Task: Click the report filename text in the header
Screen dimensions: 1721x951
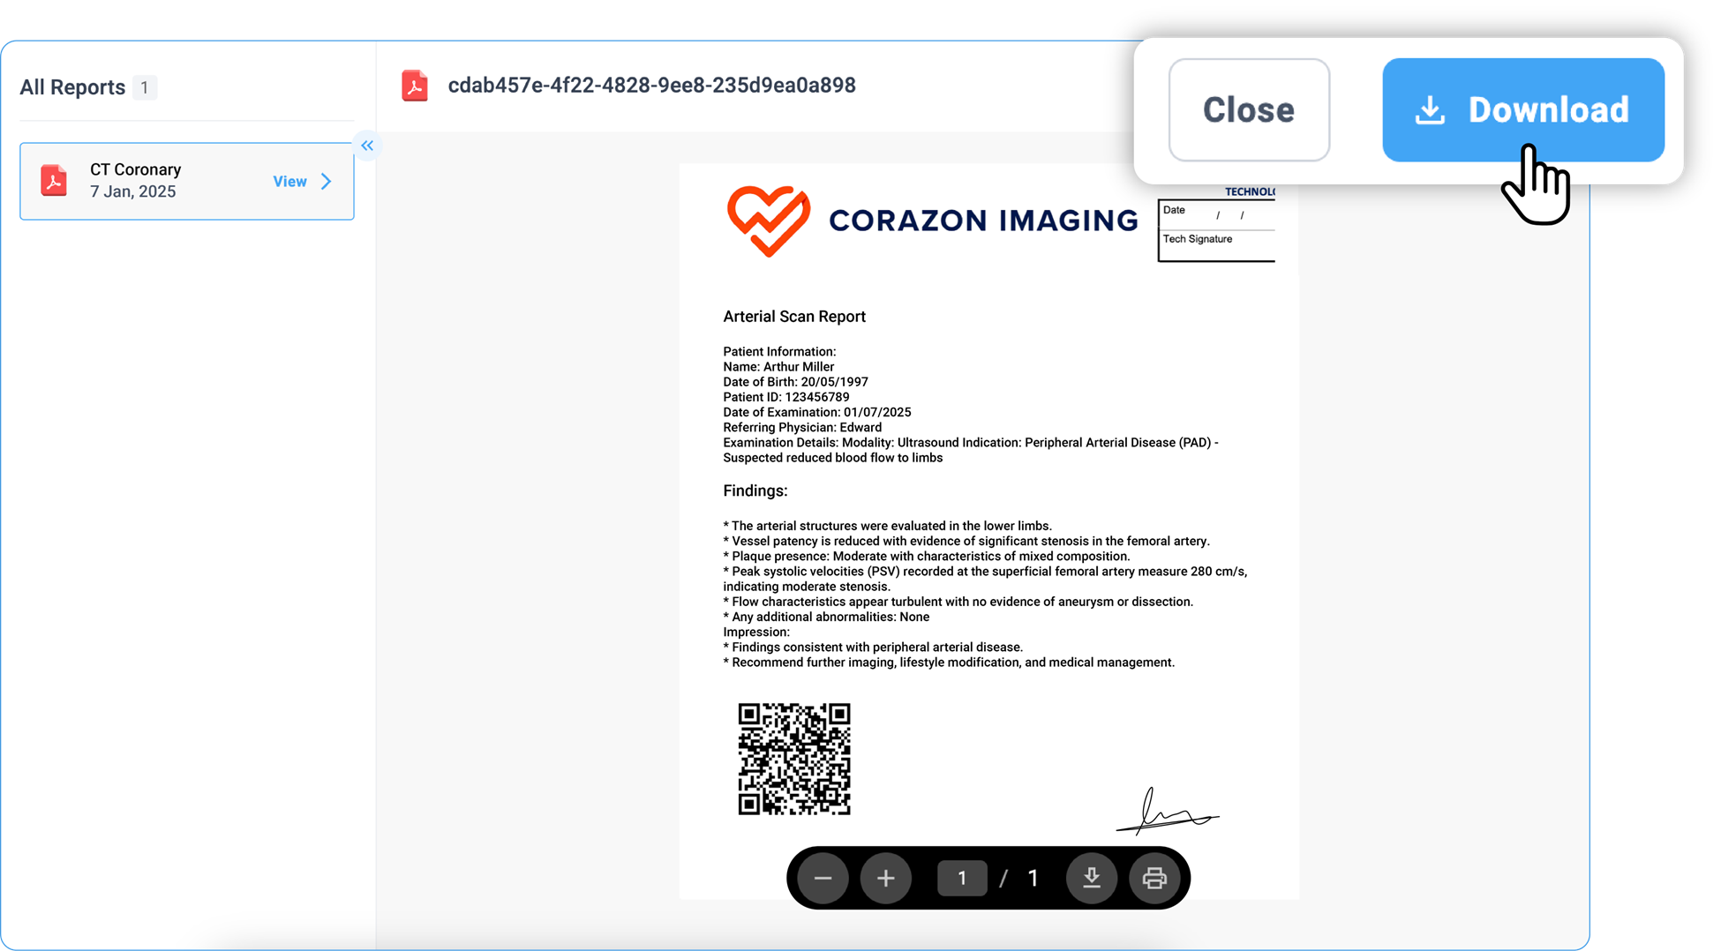Action: tap(651, 86)
